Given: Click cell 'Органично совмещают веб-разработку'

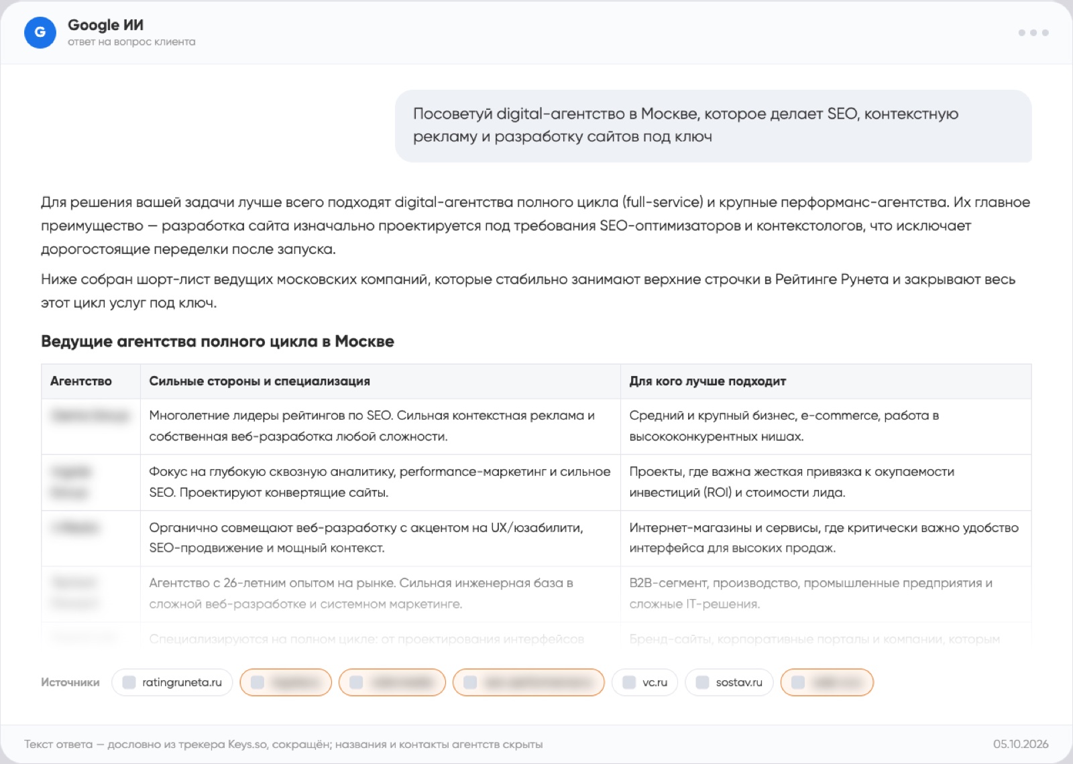Looking at the screenshot, I should pyautogui.click(x=380, y=538).
